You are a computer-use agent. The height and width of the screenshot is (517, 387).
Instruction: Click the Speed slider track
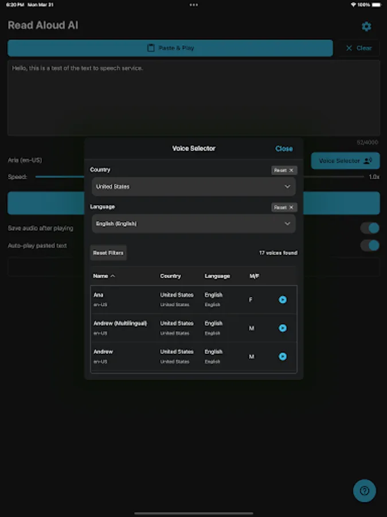tap(200, 177)
